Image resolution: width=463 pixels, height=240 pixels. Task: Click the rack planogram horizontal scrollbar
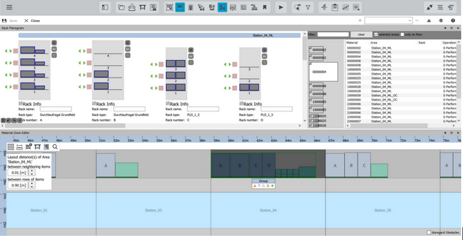(x=65, y=126)
